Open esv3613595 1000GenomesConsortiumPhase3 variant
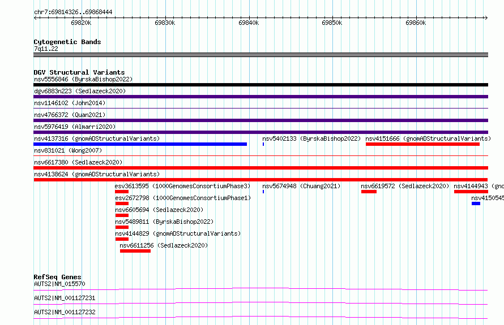This screenshot has height=325, width=504. pyautogui.click(x=182, y=186)
